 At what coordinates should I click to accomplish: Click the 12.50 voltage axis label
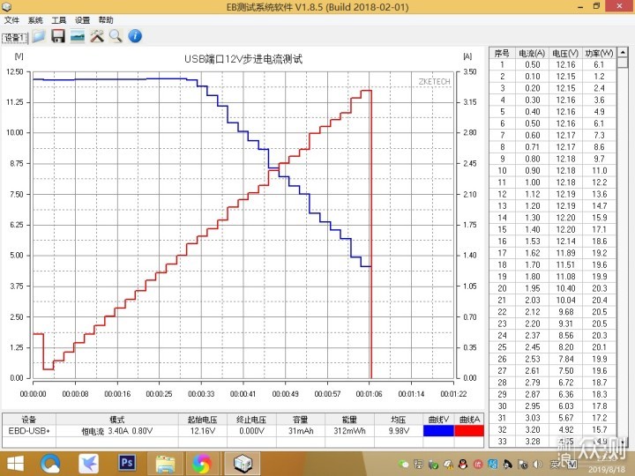15,72
